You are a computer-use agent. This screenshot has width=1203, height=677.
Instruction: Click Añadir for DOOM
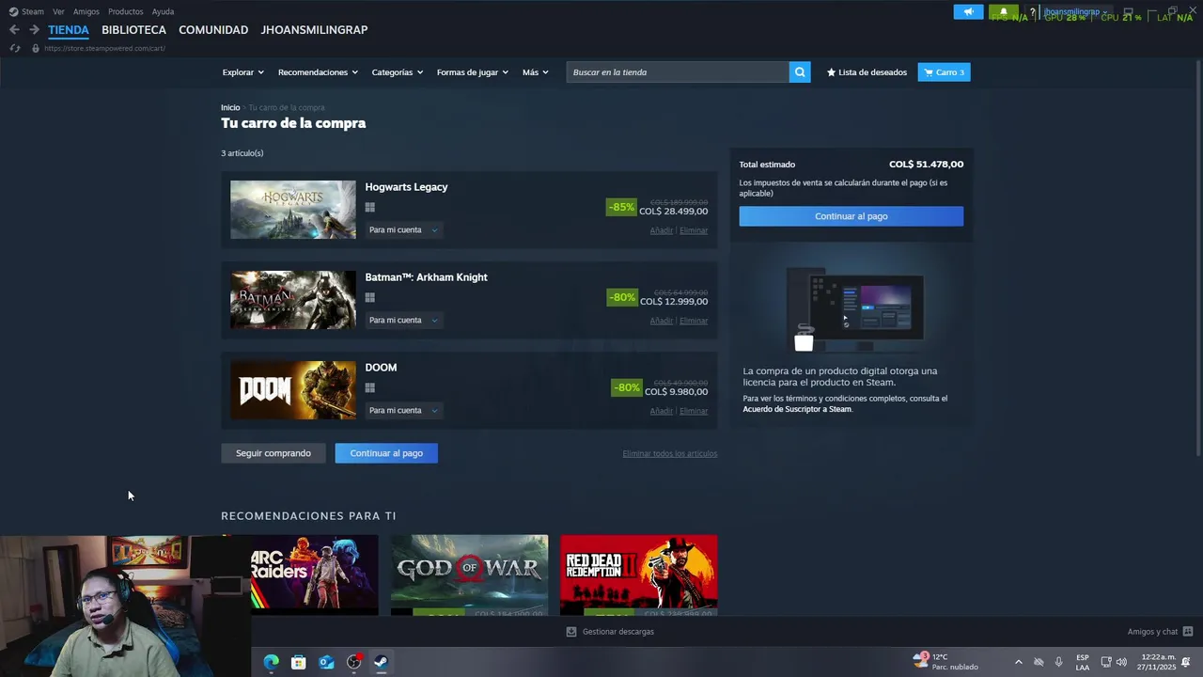[661, 411]
